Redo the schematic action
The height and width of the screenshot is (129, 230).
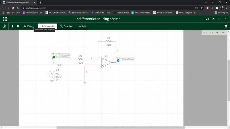tap(211, 33)
